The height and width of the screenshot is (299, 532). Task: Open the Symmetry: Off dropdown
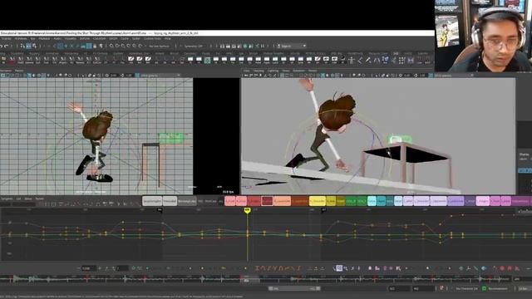(194, 47)
